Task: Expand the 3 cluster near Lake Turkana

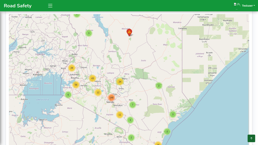Action: coord(89,33)
